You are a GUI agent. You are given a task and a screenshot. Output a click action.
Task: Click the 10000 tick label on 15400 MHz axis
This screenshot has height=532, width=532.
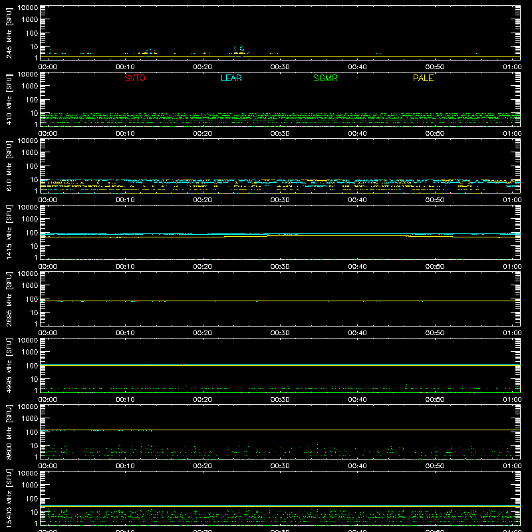click(28, 473)
